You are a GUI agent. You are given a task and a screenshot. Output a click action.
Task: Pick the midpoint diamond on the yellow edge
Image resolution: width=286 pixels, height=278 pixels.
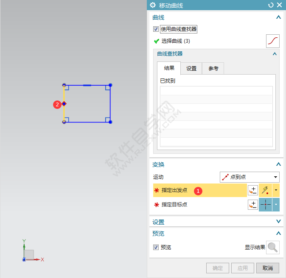tap(64, 104)
